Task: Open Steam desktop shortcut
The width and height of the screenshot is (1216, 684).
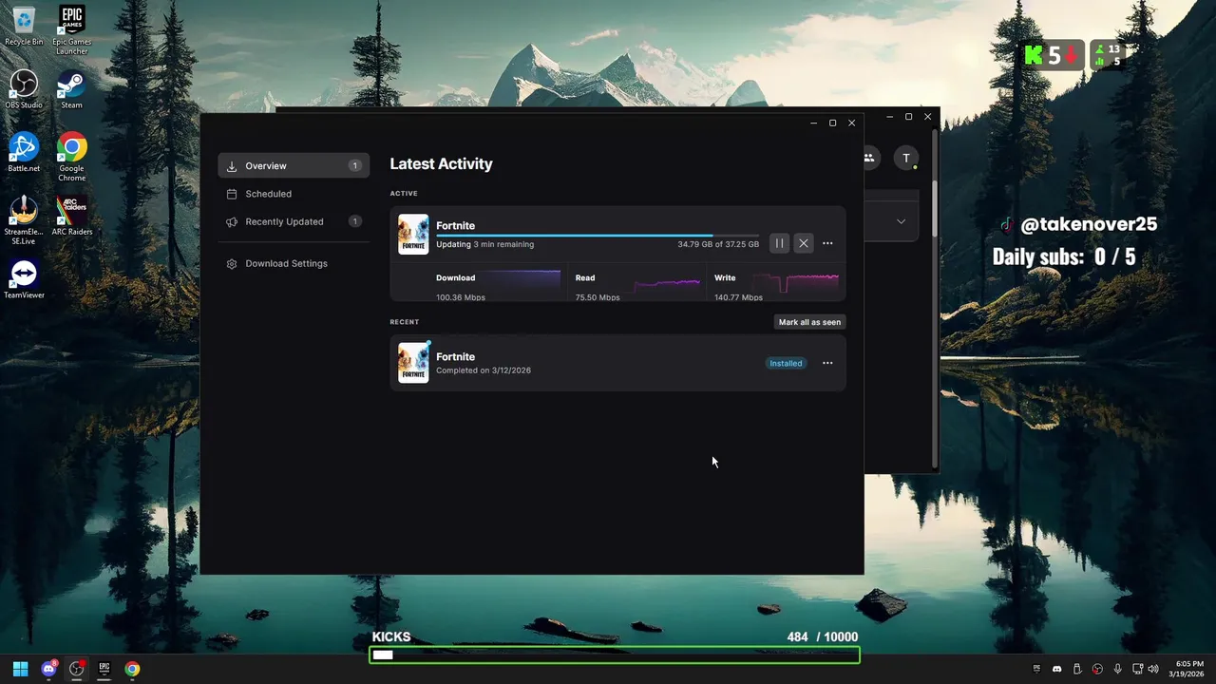Action: point(72,89)
